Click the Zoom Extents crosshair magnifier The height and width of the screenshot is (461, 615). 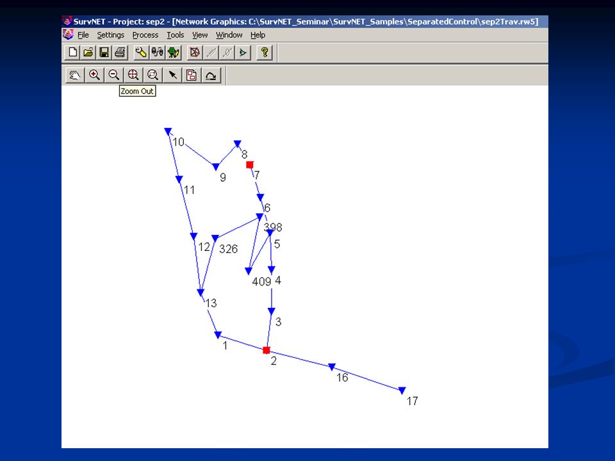point(133,75)
